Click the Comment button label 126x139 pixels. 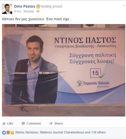pyautogui.click(x=34, y=123)
